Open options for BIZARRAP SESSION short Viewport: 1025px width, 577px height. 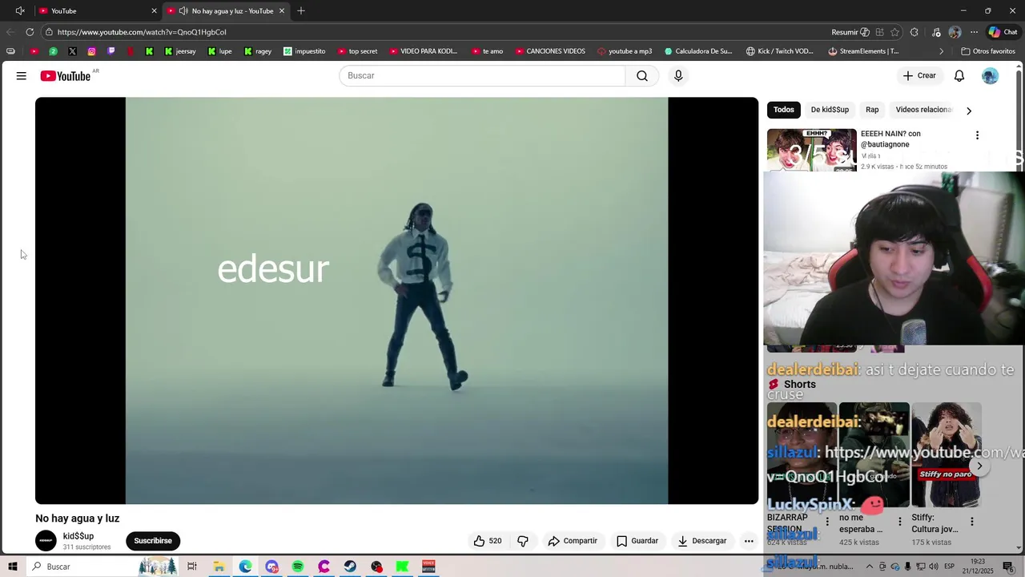click(827, 522)
